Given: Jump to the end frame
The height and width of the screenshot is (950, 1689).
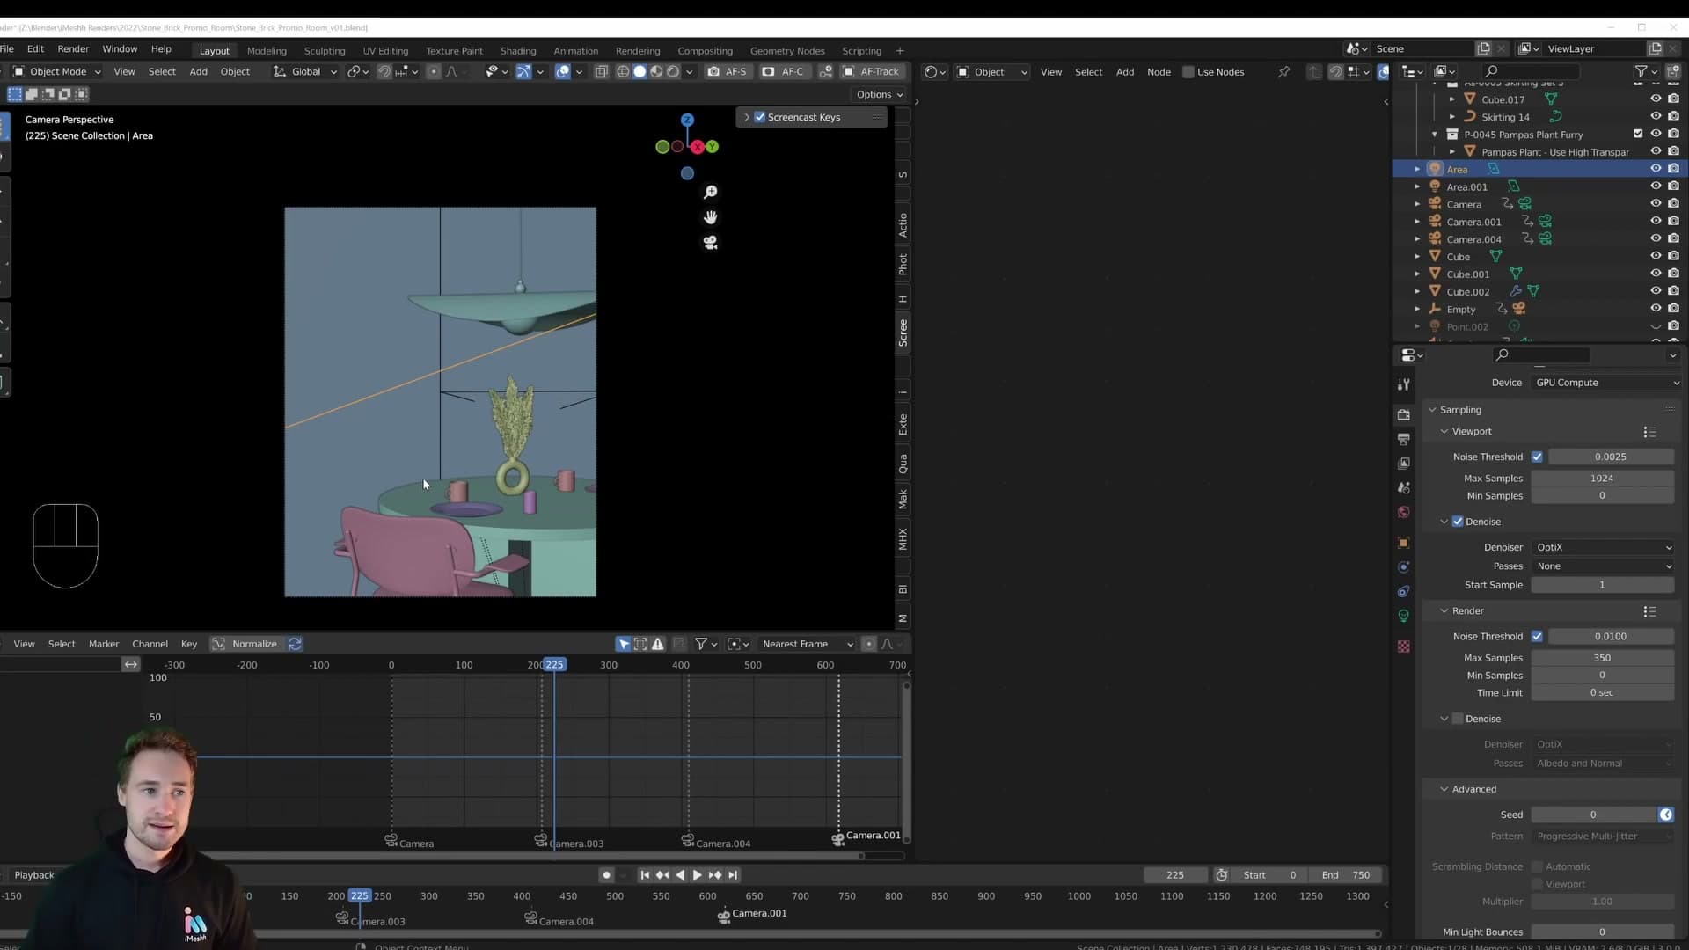Looking at the screenshot, I should click(733, 875).
